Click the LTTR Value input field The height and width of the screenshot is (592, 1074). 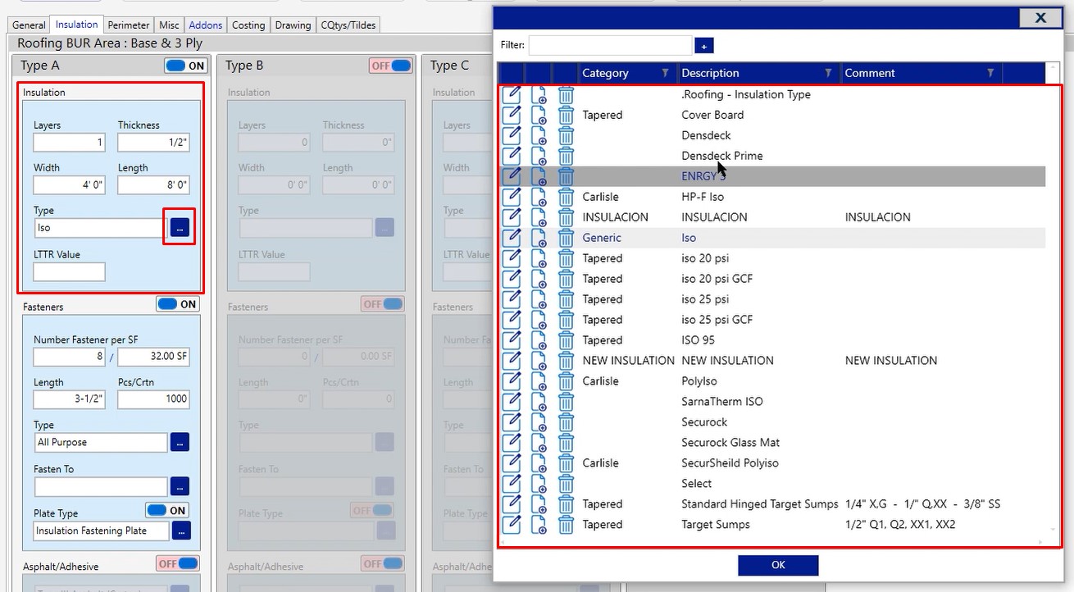tap(70, 271)
